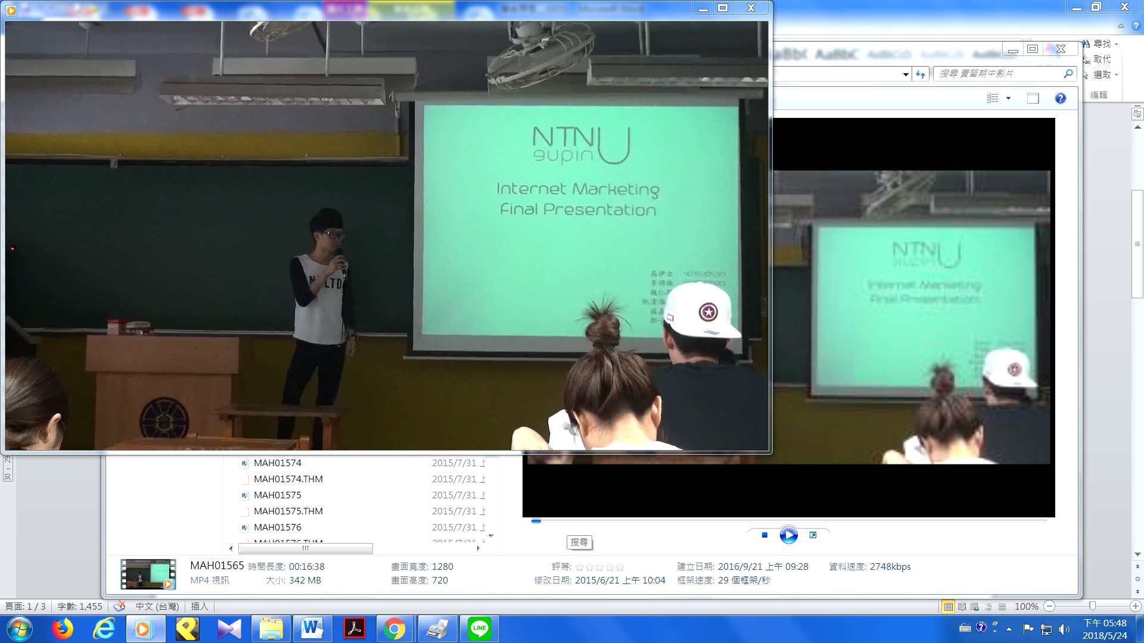Image resolution: width=1144 pixels, height=643 pixels.
Task: Select file MAH01574.THM in the list
Action: pyautogui.click(x=288, y=479)
